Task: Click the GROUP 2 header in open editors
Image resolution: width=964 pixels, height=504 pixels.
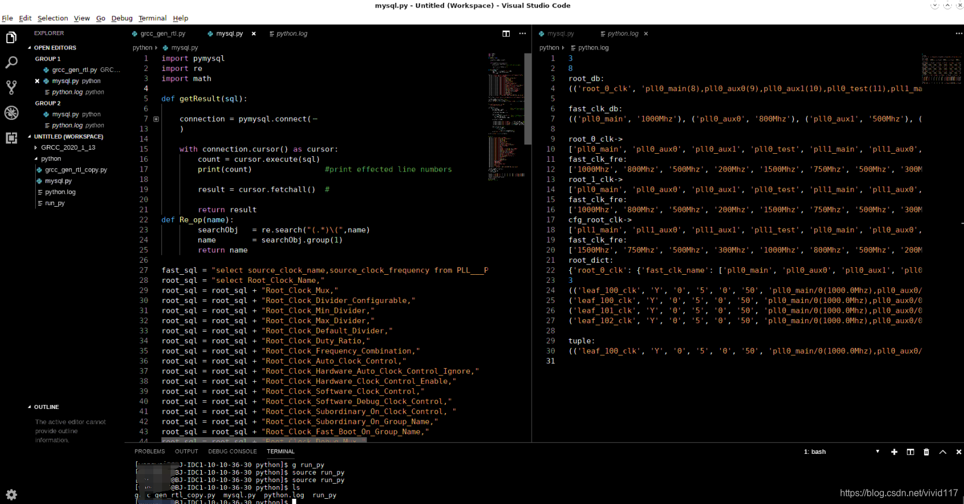Action: pyautogui.click(x=47, y=103)
